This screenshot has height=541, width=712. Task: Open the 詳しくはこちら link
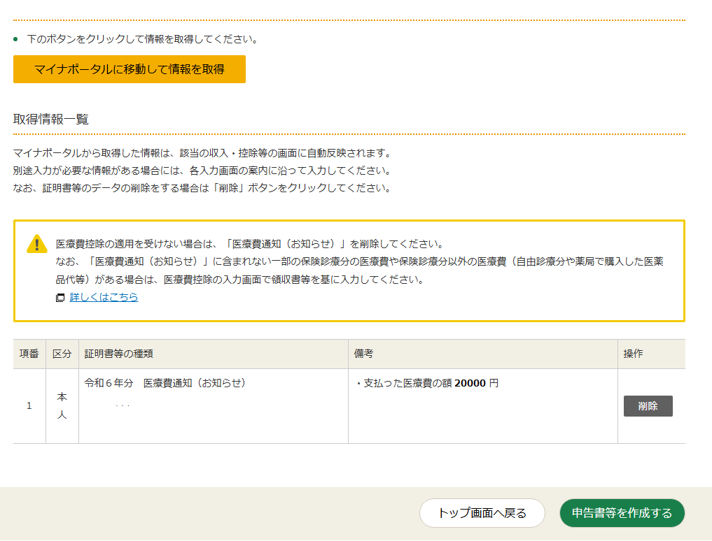104,297
